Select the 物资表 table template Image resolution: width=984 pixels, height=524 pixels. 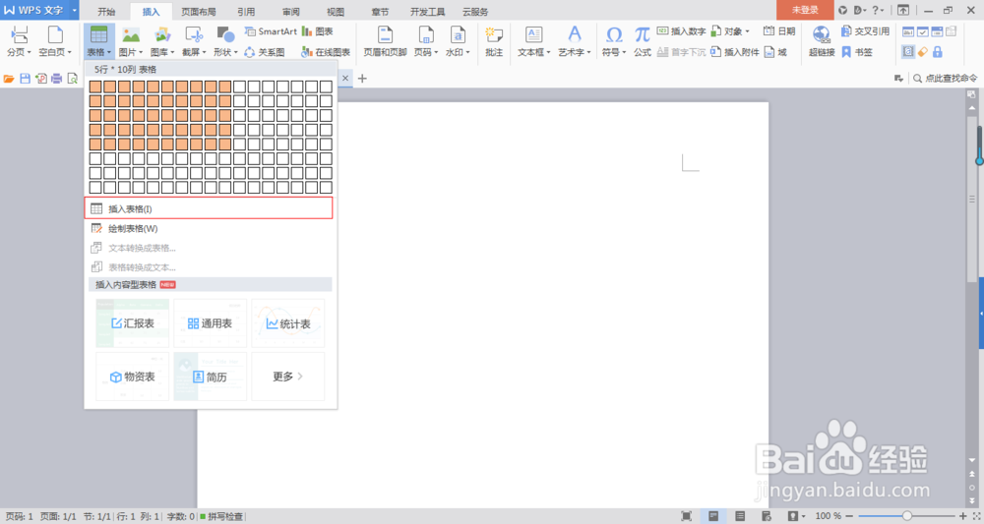coord(133,377)
